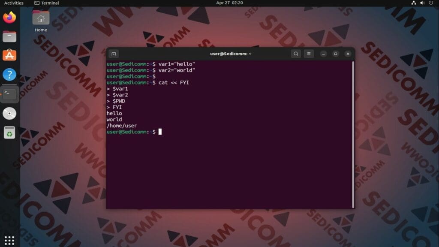Click the heredoc terminator > FYI
This screenshot has width=439, height=247.
pyautogui.click(x=114, y=107)
